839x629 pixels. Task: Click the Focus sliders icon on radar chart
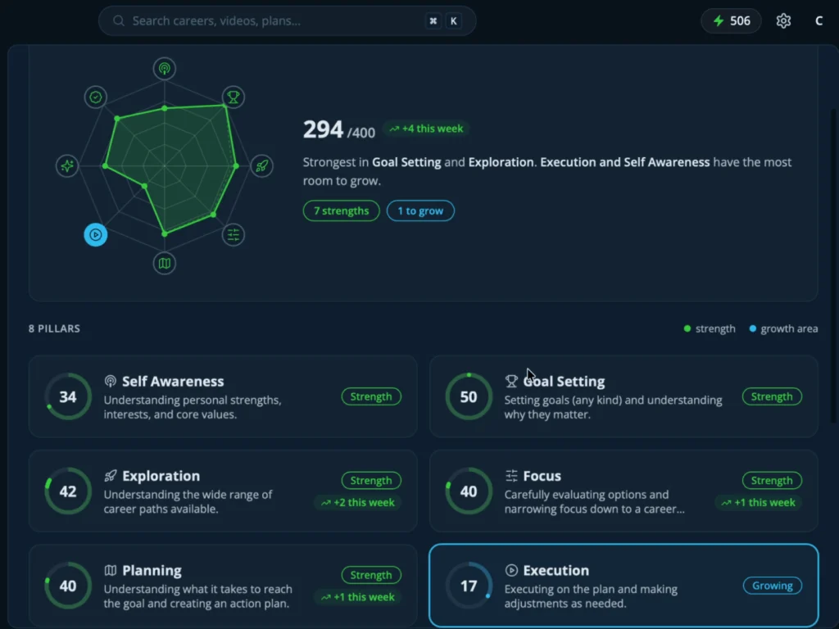click(234, 235)
